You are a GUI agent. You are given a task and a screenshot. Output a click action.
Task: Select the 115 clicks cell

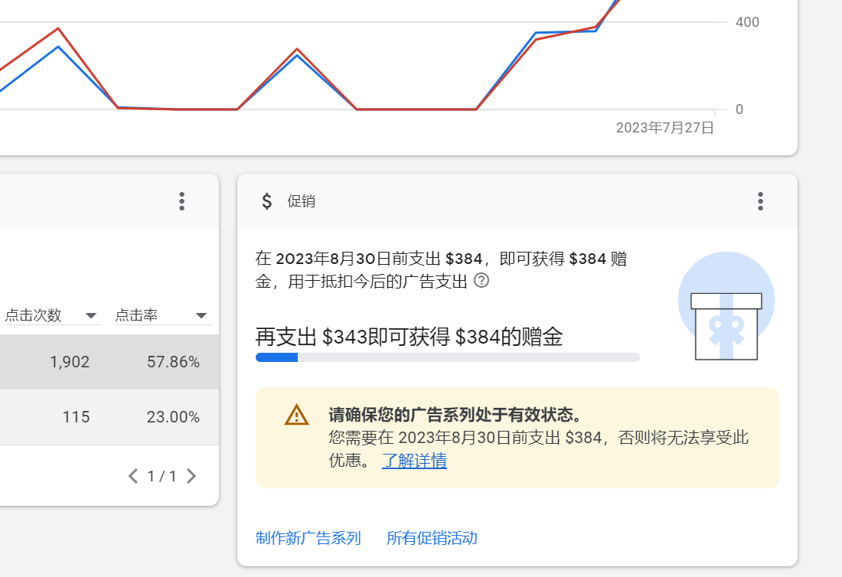tap(76, 417)
